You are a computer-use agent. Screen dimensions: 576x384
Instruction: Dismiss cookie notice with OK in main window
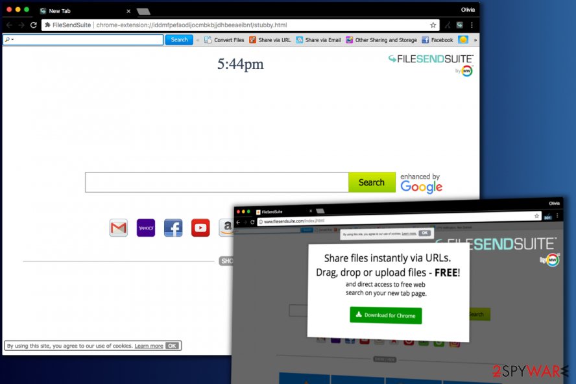[172, 346]
